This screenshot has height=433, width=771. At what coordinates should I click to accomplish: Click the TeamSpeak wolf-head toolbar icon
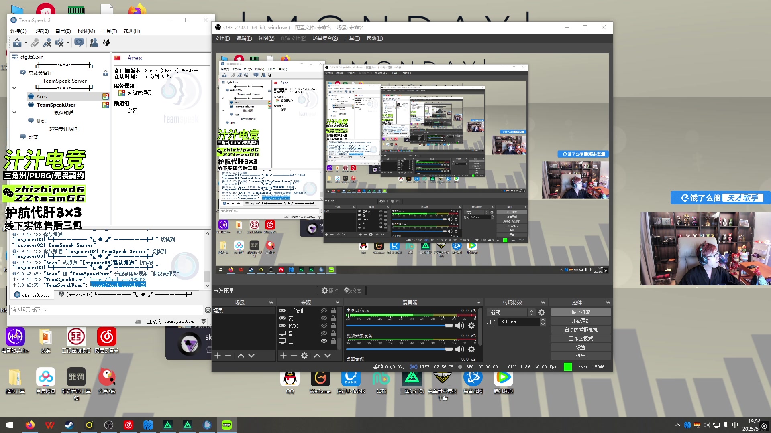tap(106, 42)
